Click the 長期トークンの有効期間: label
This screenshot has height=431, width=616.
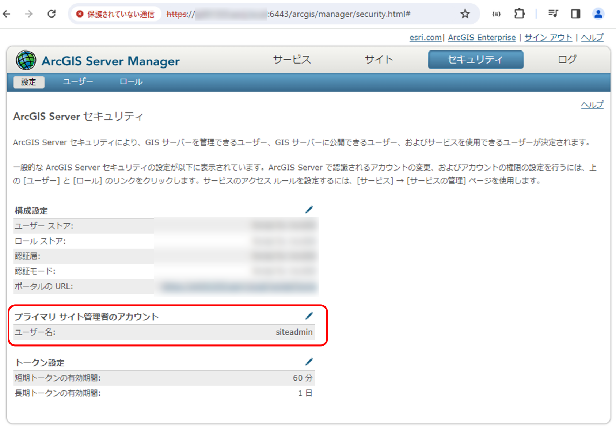[x=58, y=393]
